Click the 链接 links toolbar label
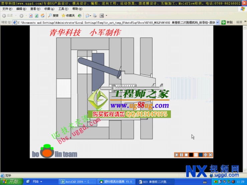Screen dimensions: 247x185 pos(239,22)
